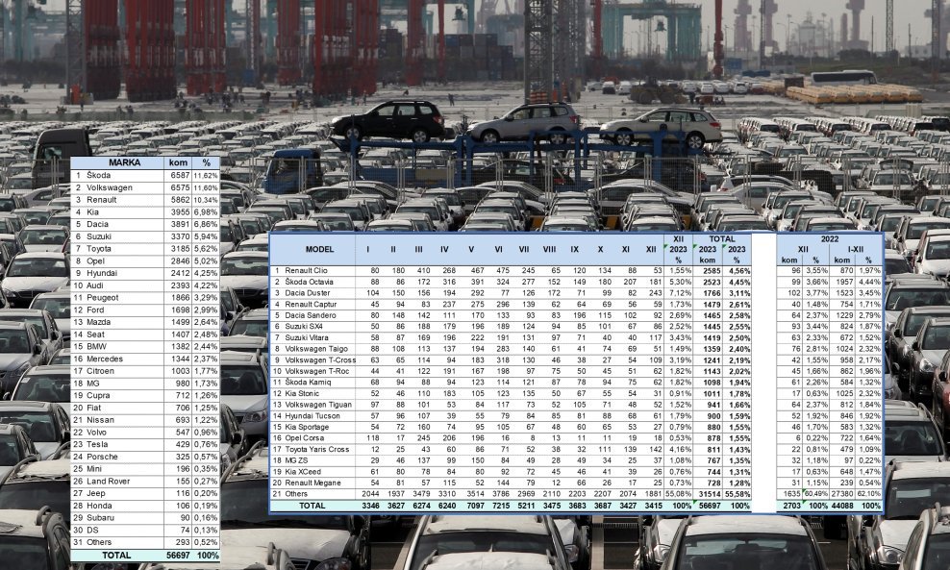The width and height of the screenshot is (950, 570).
Task: Select the "Renault Clio" model row label
Action: point(306,271)
